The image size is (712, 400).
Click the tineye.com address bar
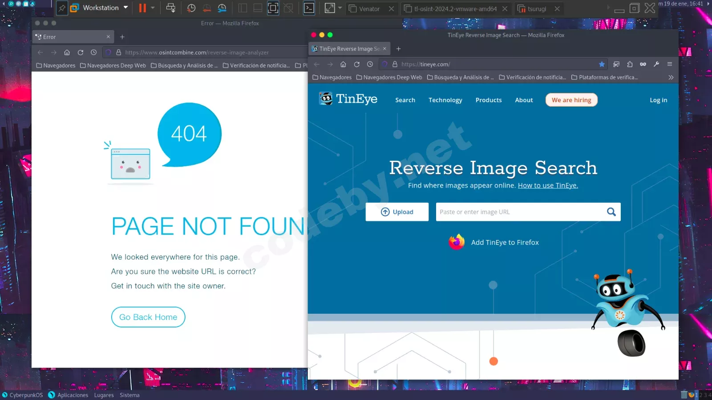click(x=493, y=64)
